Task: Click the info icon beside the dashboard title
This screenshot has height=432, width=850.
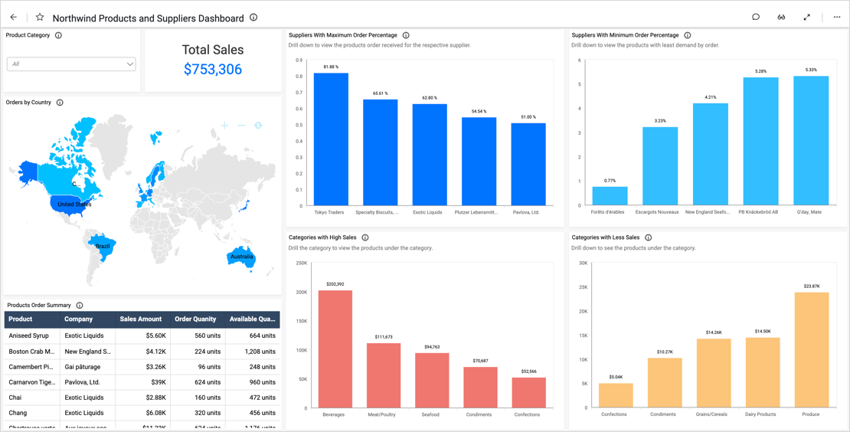Action: click(x=253, y=18)
